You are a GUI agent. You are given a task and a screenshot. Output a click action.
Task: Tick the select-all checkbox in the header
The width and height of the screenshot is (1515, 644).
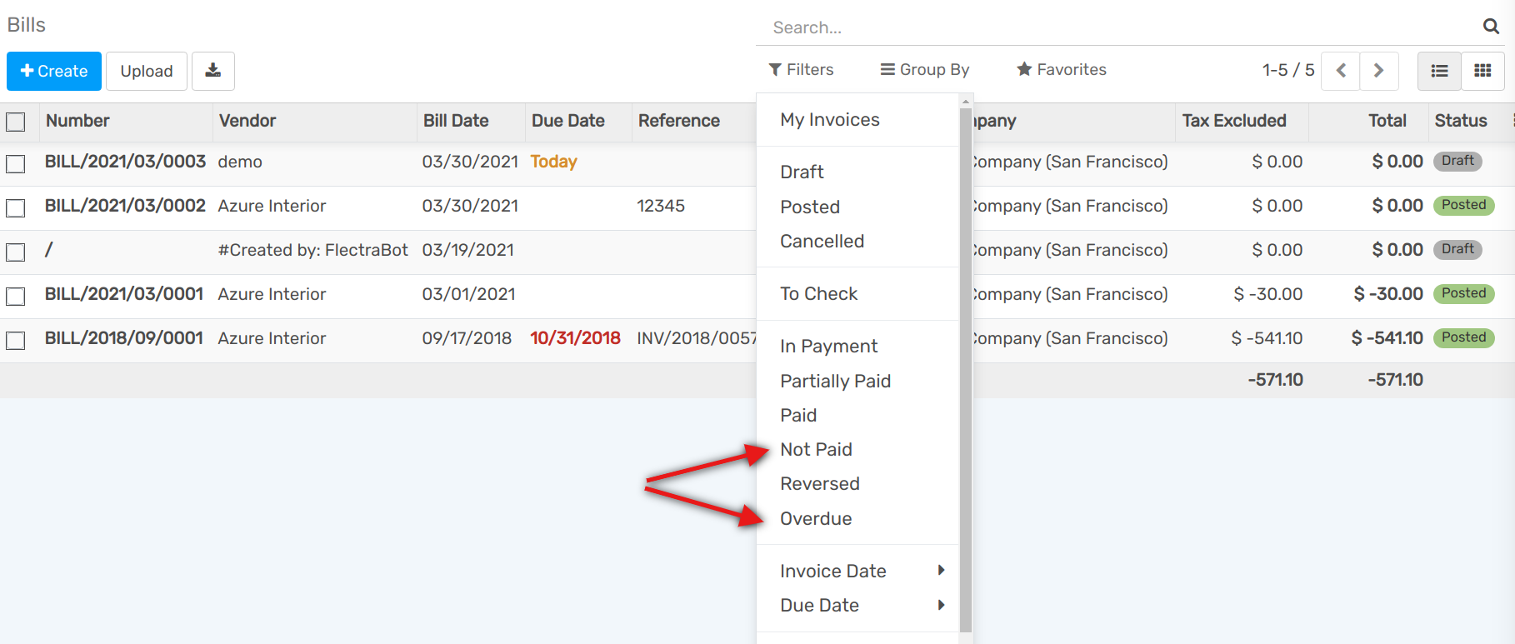click(x=16, y=122)
